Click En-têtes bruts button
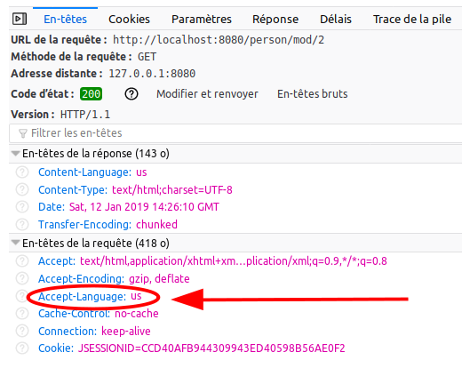This screenshot has height=376, width=470. point(313,94)
